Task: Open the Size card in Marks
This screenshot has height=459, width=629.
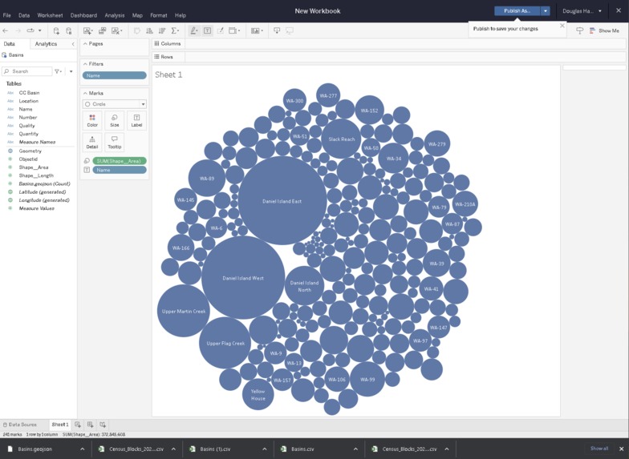Action: (114, 120)
